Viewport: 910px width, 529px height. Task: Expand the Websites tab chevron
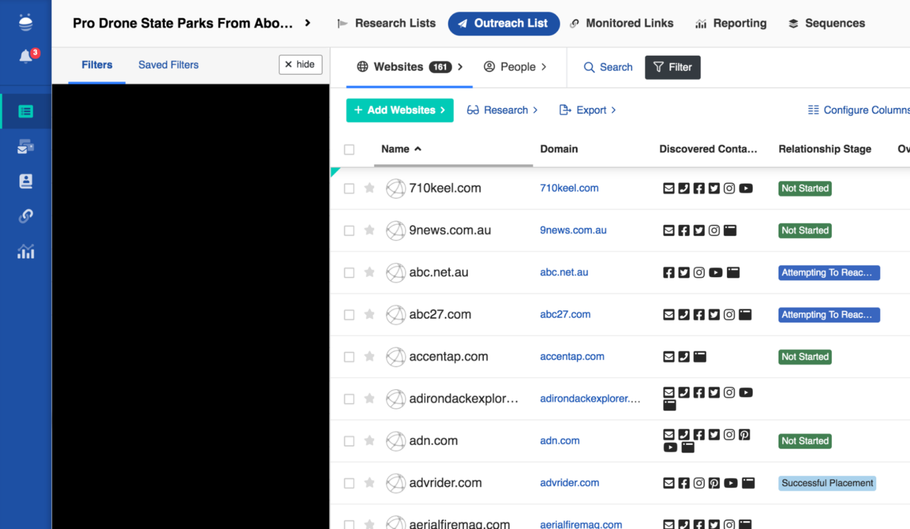pyautogui.click(x=462, y=67)
